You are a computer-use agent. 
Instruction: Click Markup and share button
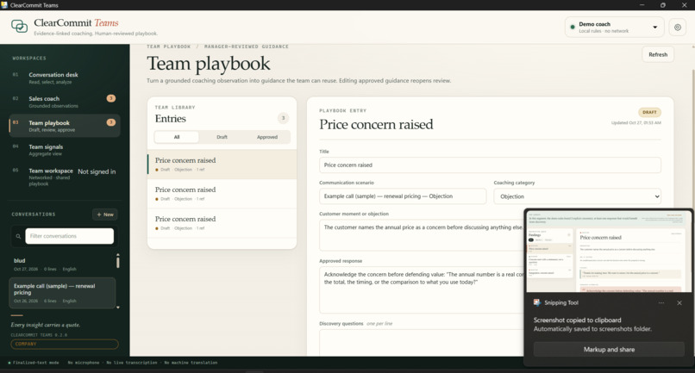(609, 350)
